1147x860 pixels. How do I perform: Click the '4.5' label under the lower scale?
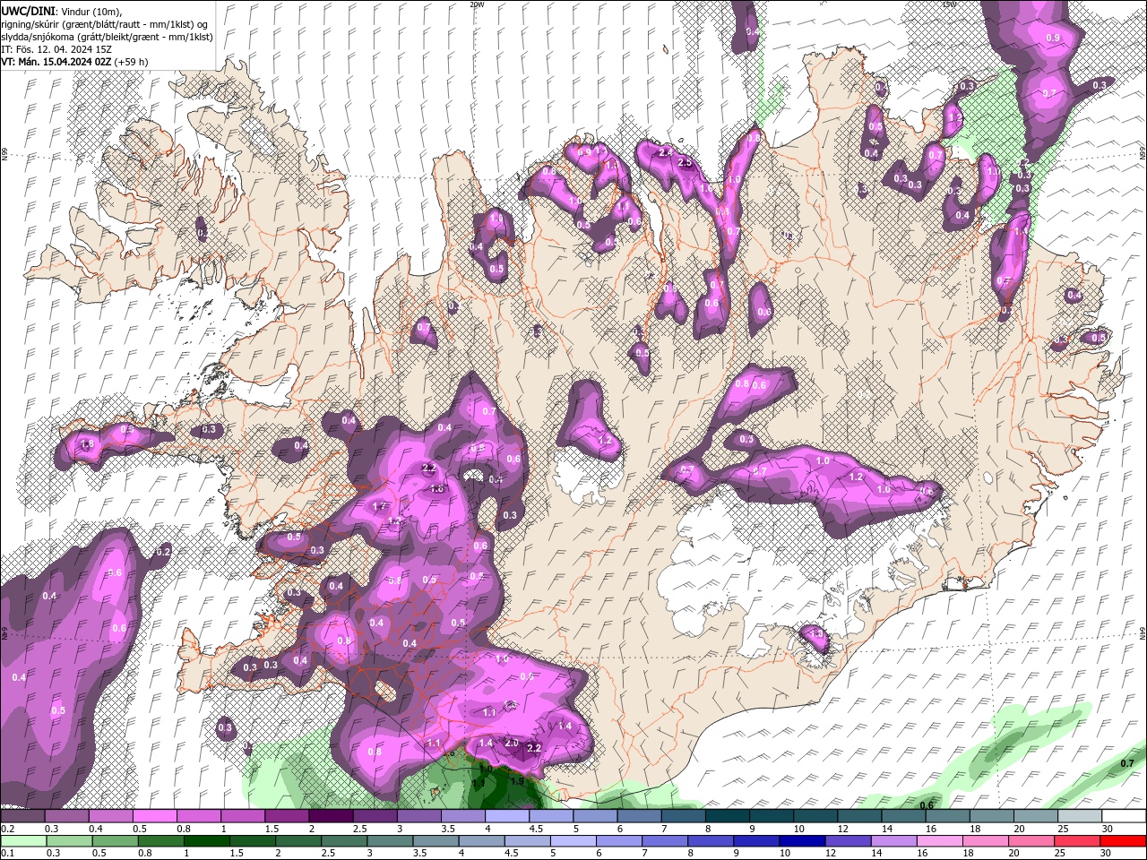point(512,854)
